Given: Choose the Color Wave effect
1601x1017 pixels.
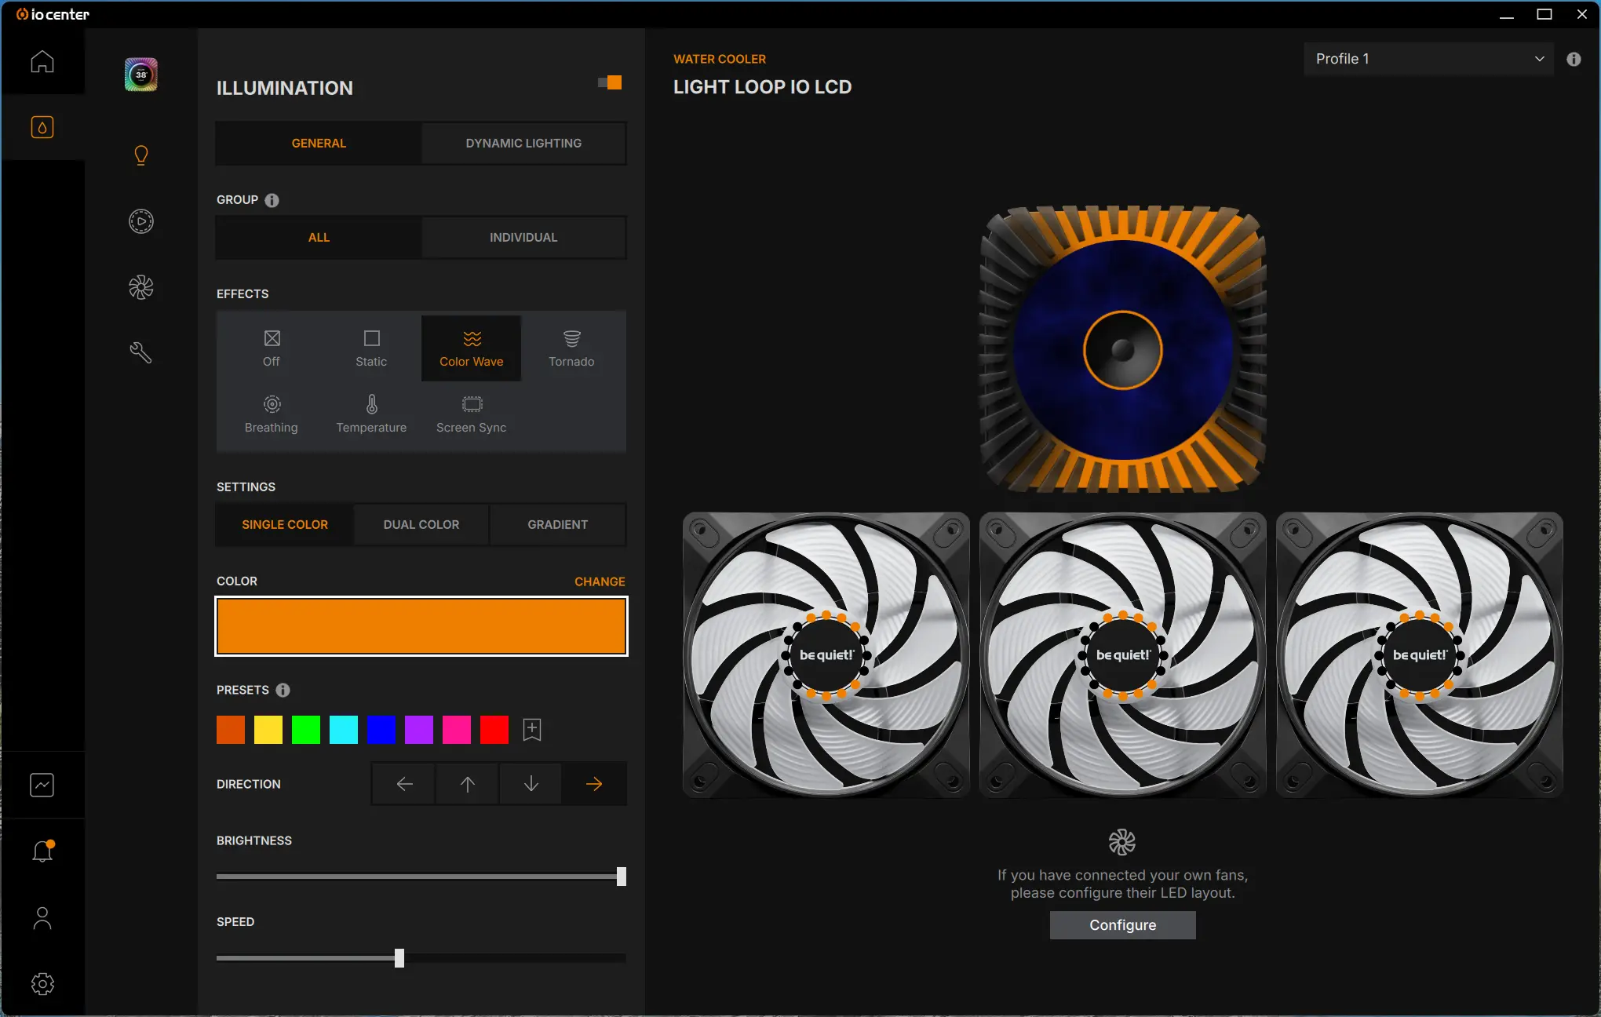Looking at the screenshot, I should pyautogui.click(x=471, y=348).
